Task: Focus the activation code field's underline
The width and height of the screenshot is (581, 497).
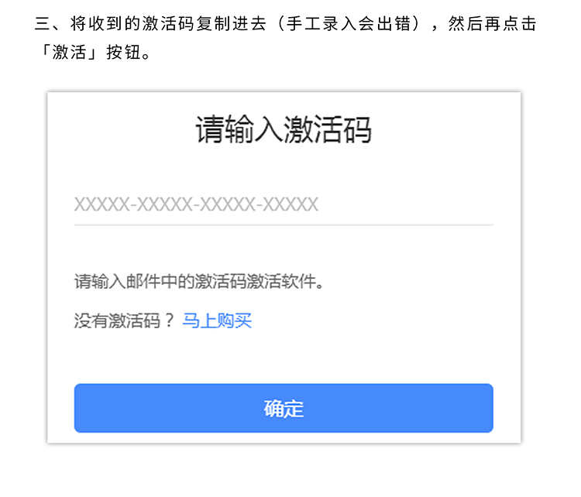Action: pos(284,225)
